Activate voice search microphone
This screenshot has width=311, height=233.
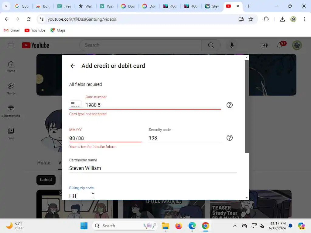click(231, 45)
